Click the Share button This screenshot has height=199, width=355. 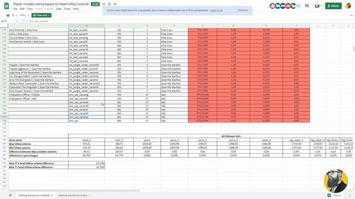point(333,6)
